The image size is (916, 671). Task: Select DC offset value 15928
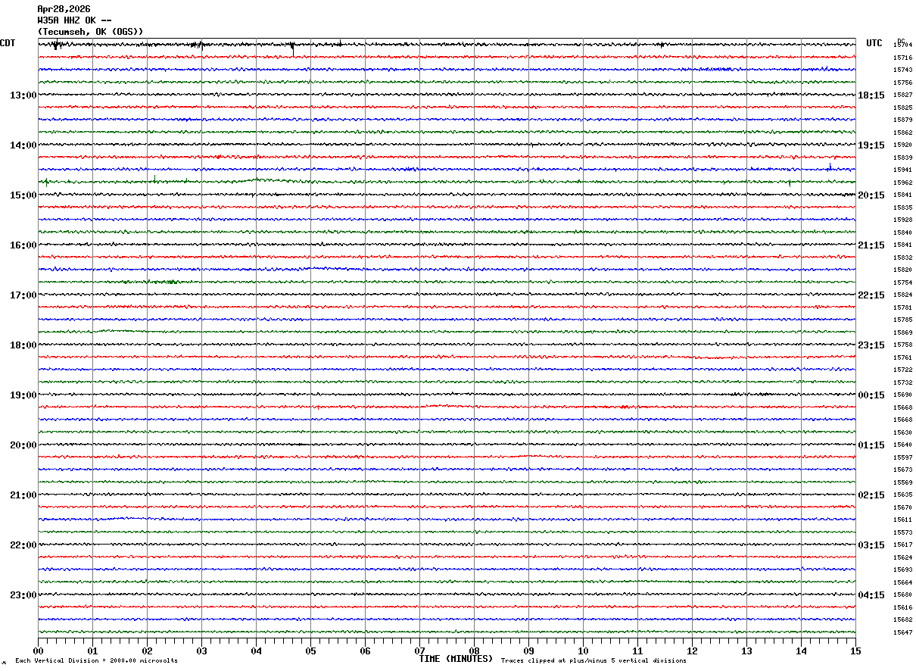click(902, 220)
